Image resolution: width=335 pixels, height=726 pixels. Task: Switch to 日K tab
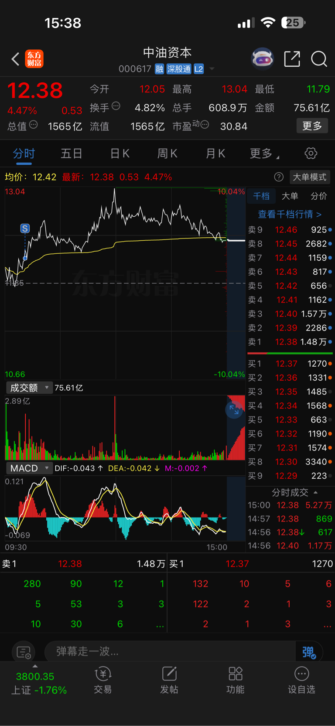[120, 153]
